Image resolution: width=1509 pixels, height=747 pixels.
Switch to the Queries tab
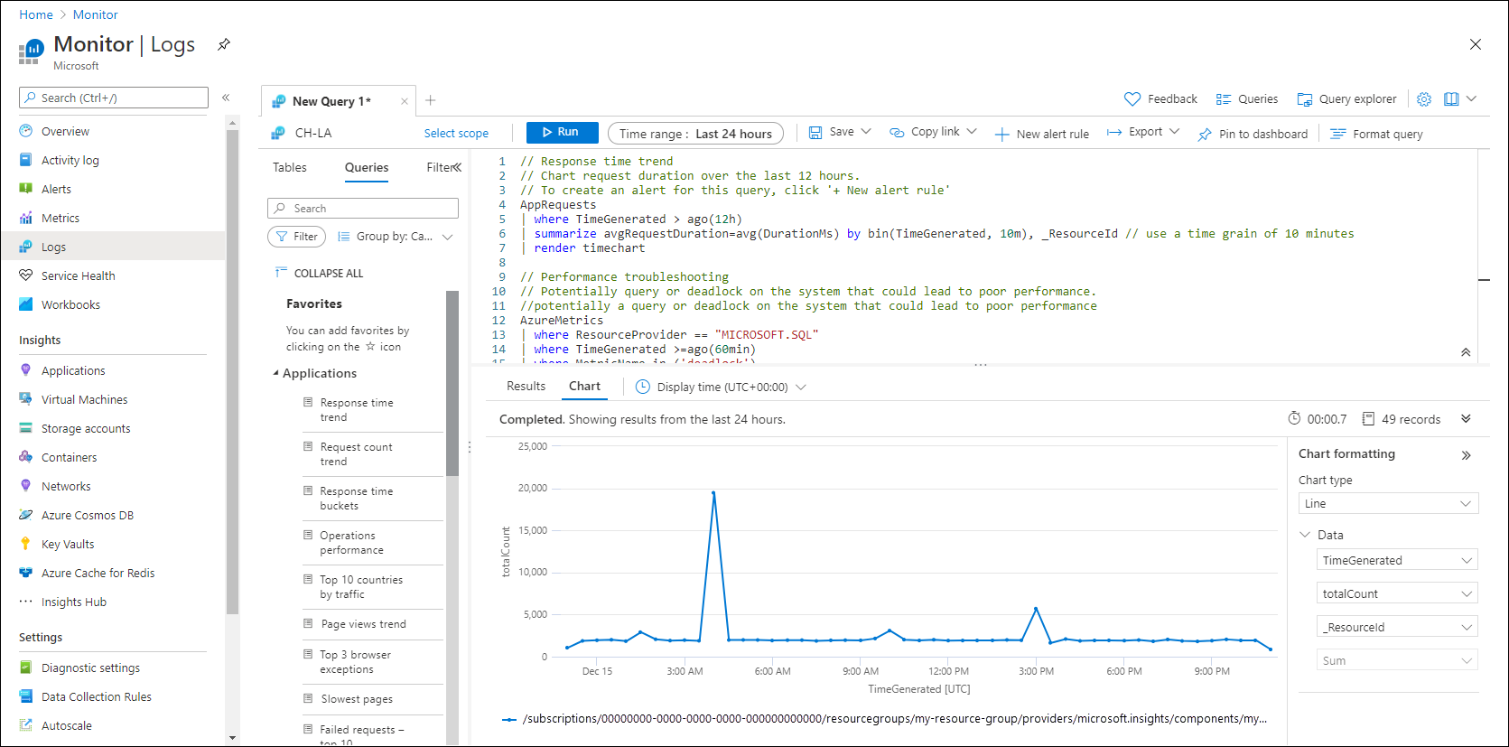[367, 167]
